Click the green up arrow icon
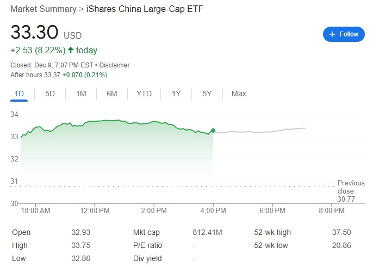 (70, 50)
